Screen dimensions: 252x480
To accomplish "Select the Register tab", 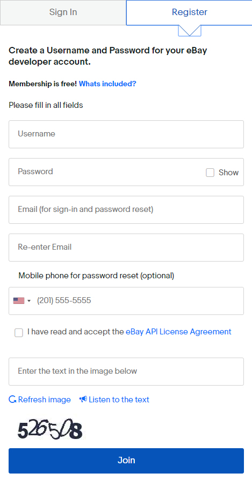I will click(189, 12).
